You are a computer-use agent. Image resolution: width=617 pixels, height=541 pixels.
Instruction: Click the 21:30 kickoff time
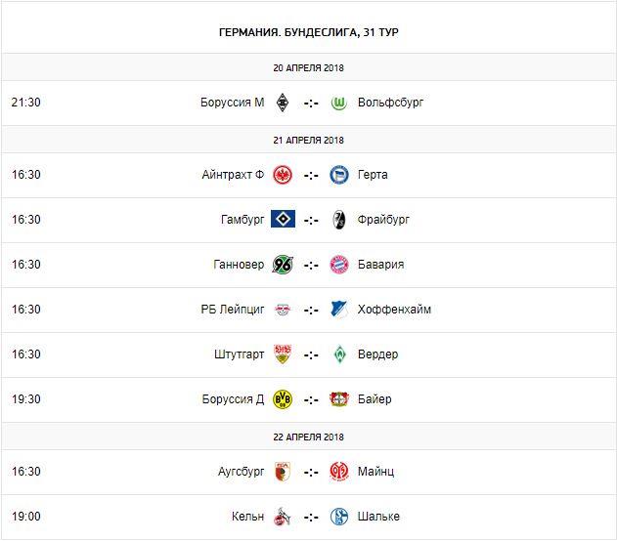(x=26, y=103)
